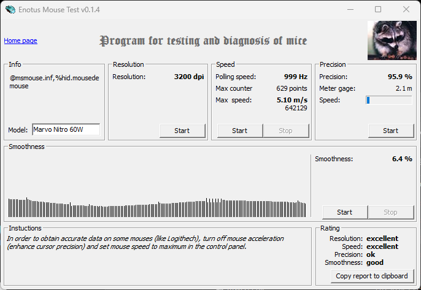Screen dimensions: 421x290
Task: Start the Resolution test
Action: pos(182,131)
